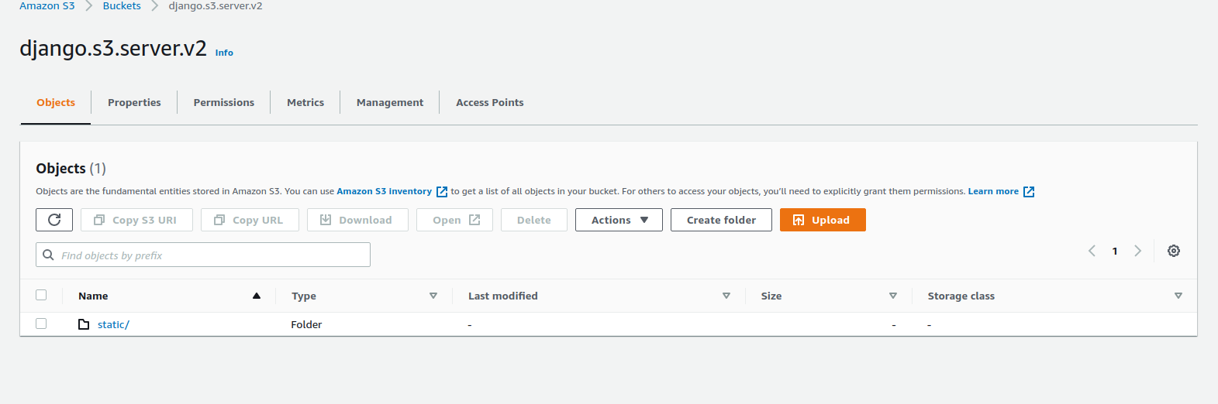Open the Properties tab
The height and width of the screenshot is (404, 1218).
click(134, 102)
